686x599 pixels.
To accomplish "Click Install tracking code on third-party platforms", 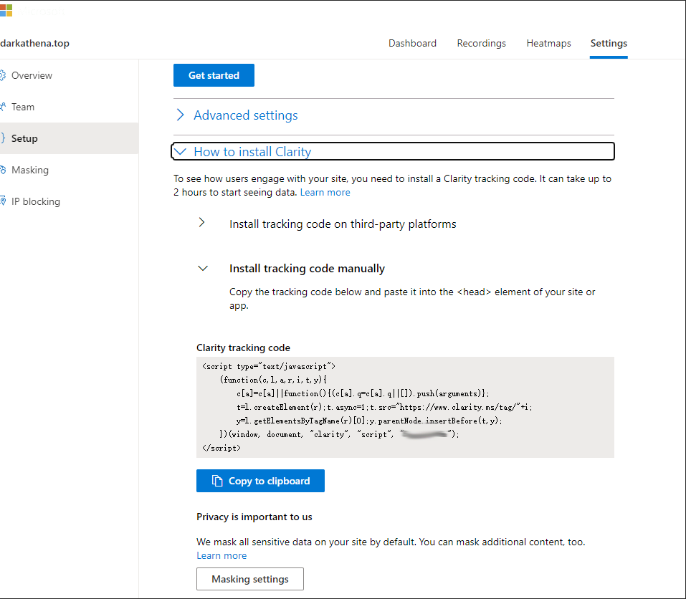I will (x=343, y=224).
